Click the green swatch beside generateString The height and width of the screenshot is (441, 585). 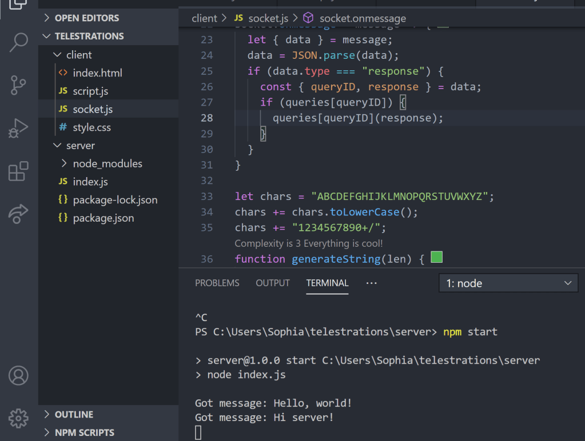pyautogui.click(x=436, y=258)
